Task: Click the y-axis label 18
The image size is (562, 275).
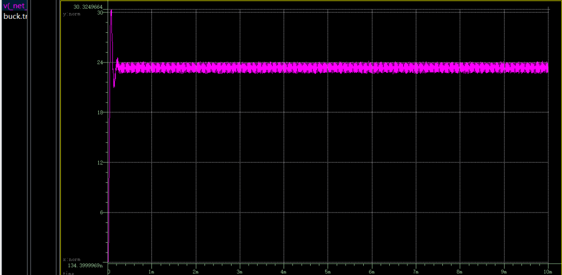Action: pos(100,112)
